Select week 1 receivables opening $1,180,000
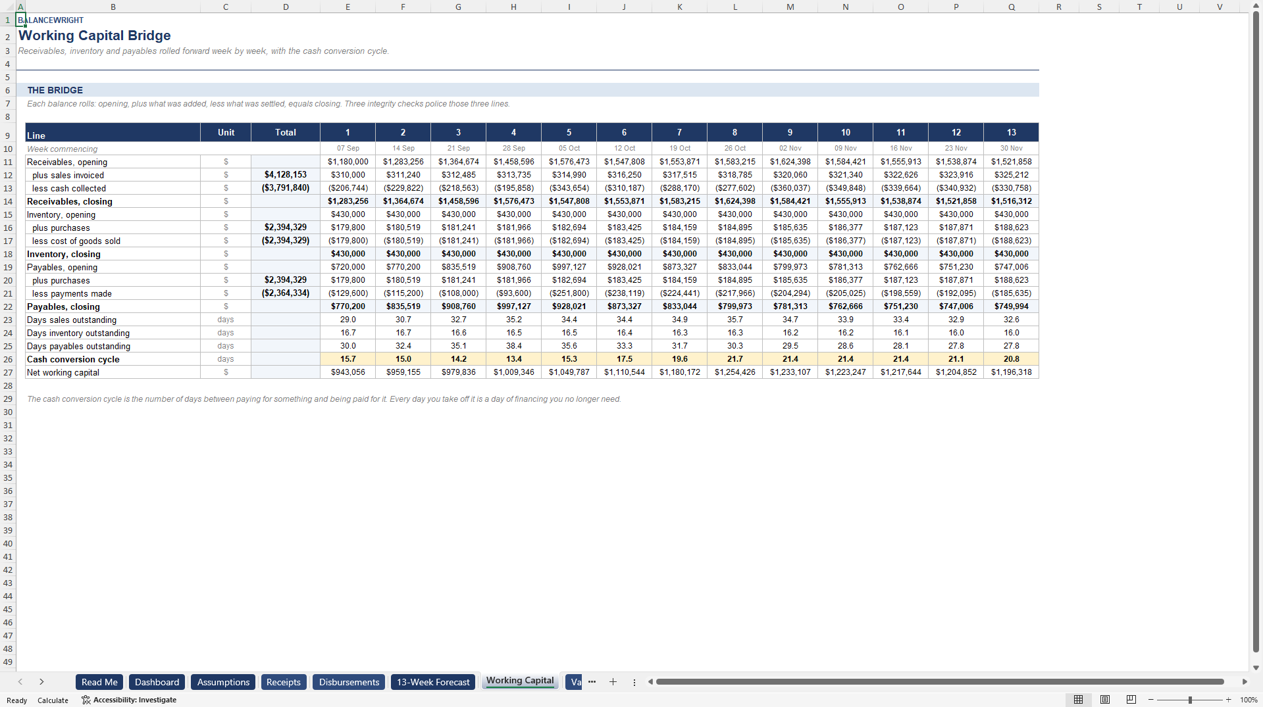The image size is (1263, 707). pos(348,162)
